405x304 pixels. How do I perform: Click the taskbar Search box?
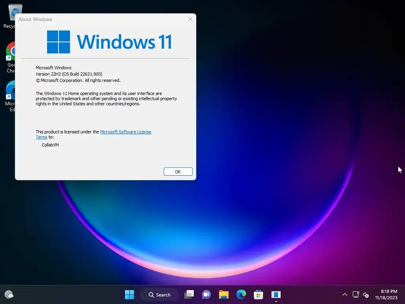[160, 294]
